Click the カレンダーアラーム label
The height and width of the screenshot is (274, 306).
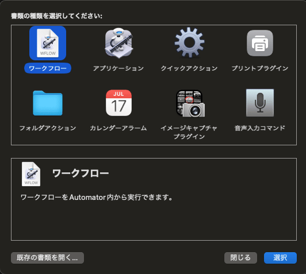[x=118, y=128]
